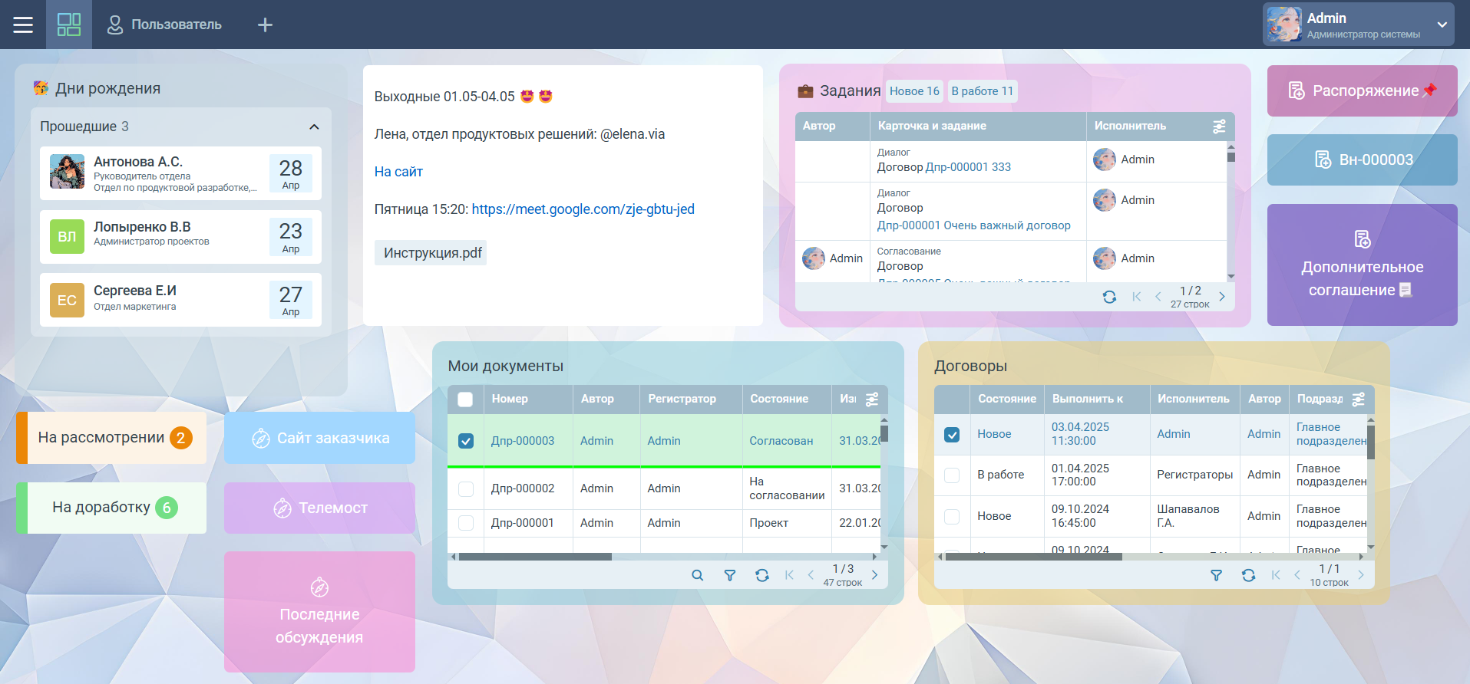Switch to the Пользователь tab
This screenshot has width=1470, height=684.
tap(165, 25)
